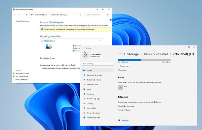Click the Add path plus button
The width and height of the screenshot is (202, 130).
coord(121,88)
